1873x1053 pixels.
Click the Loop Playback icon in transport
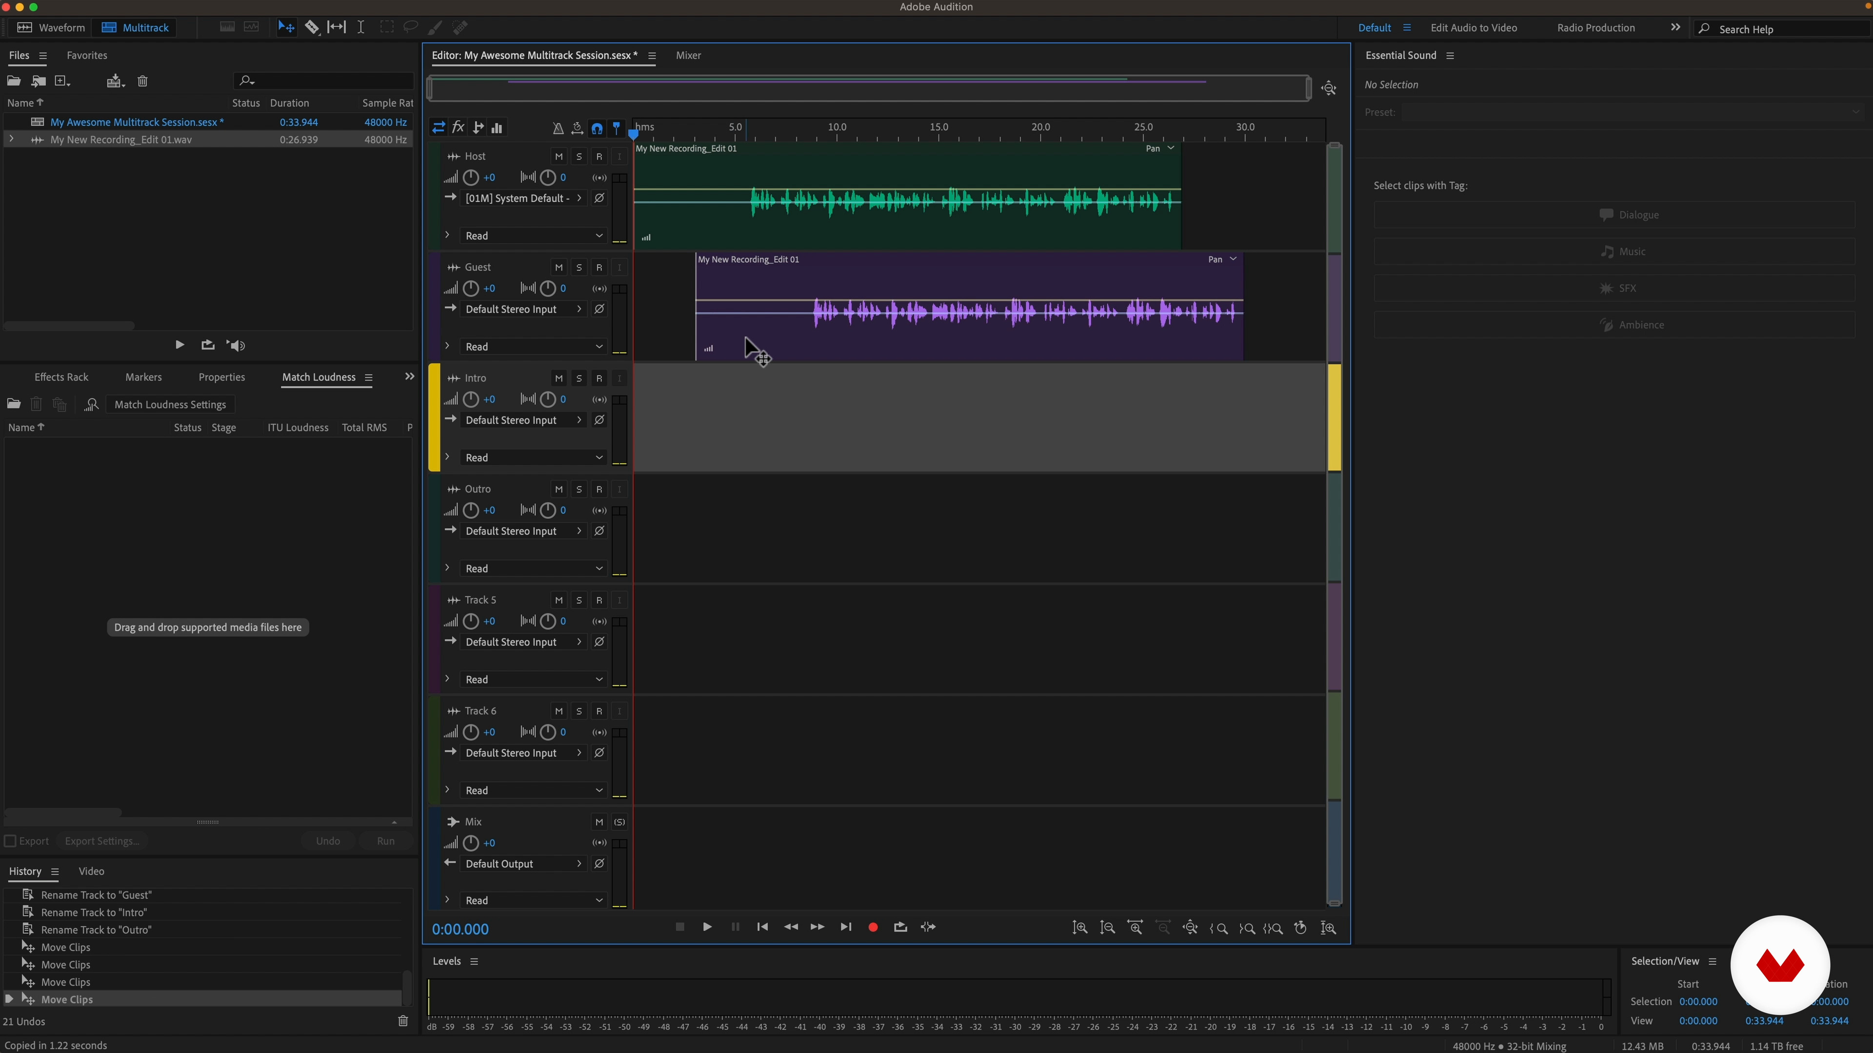pos(900,927)
